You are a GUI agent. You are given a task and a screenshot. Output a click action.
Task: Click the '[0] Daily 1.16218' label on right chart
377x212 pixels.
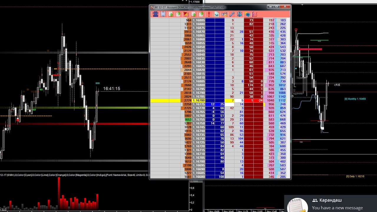click(355, 176)
